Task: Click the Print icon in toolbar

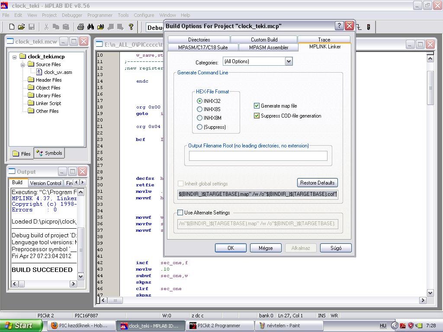Action: pyautogui.click(x=80, y=27)
